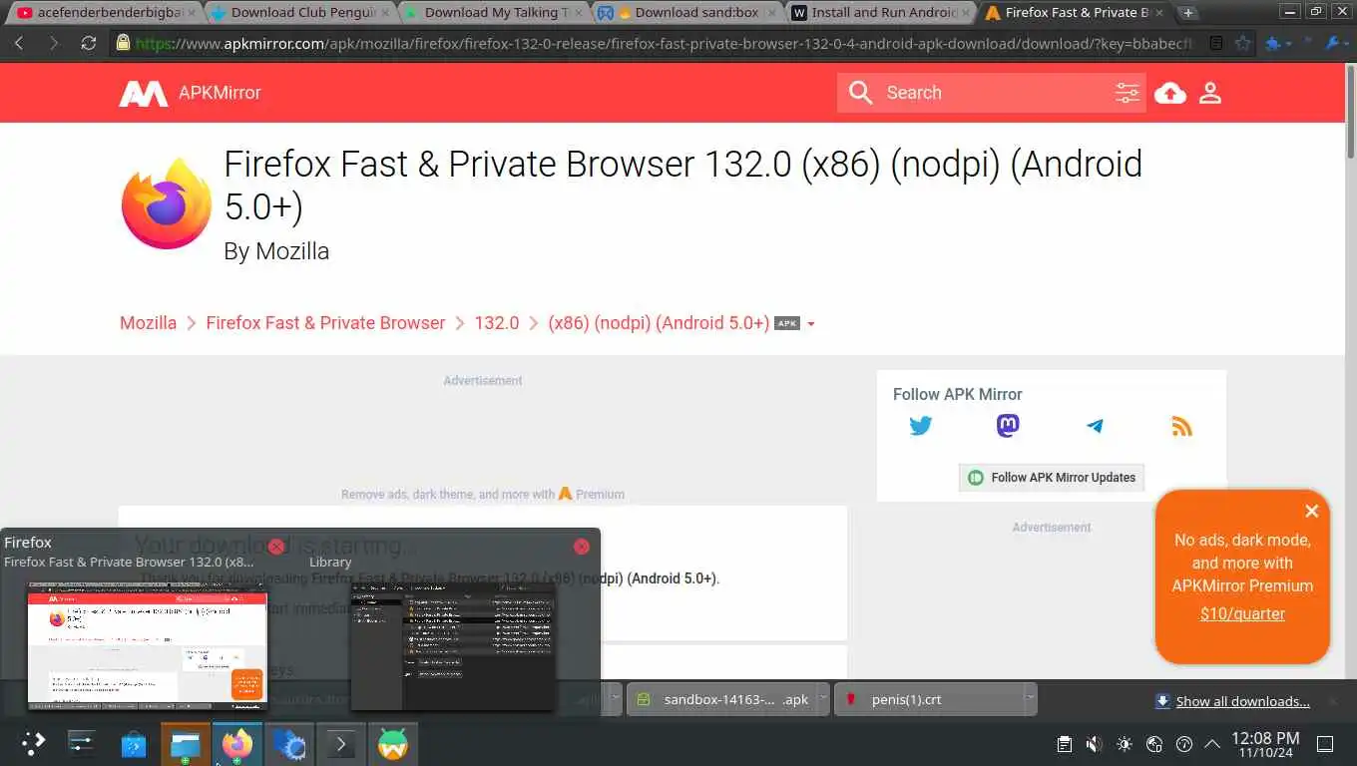Image resolution: width=1357 pixels, height=766 pixels.
Task: Open the APK Mirror RSS feed
Action: [1182, 426]
